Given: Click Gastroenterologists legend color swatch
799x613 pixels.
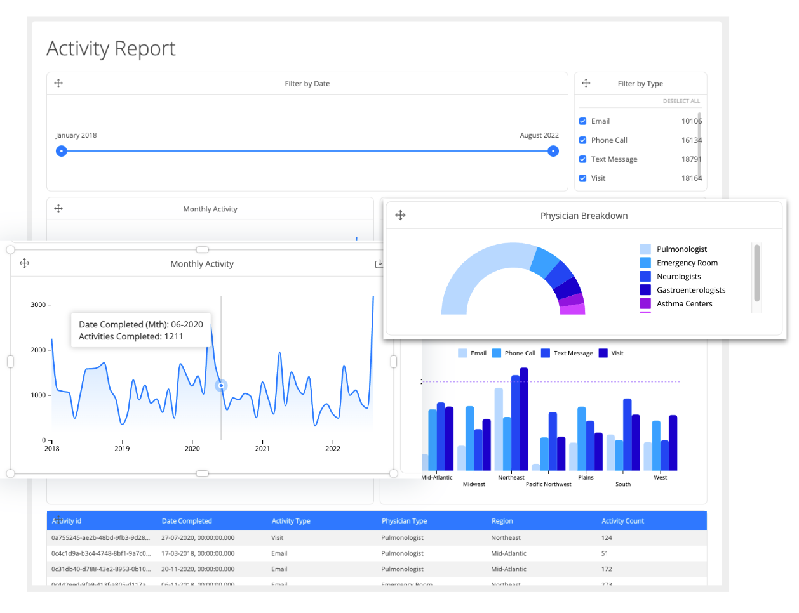Looking at the screenshot, I should [645, 290].
